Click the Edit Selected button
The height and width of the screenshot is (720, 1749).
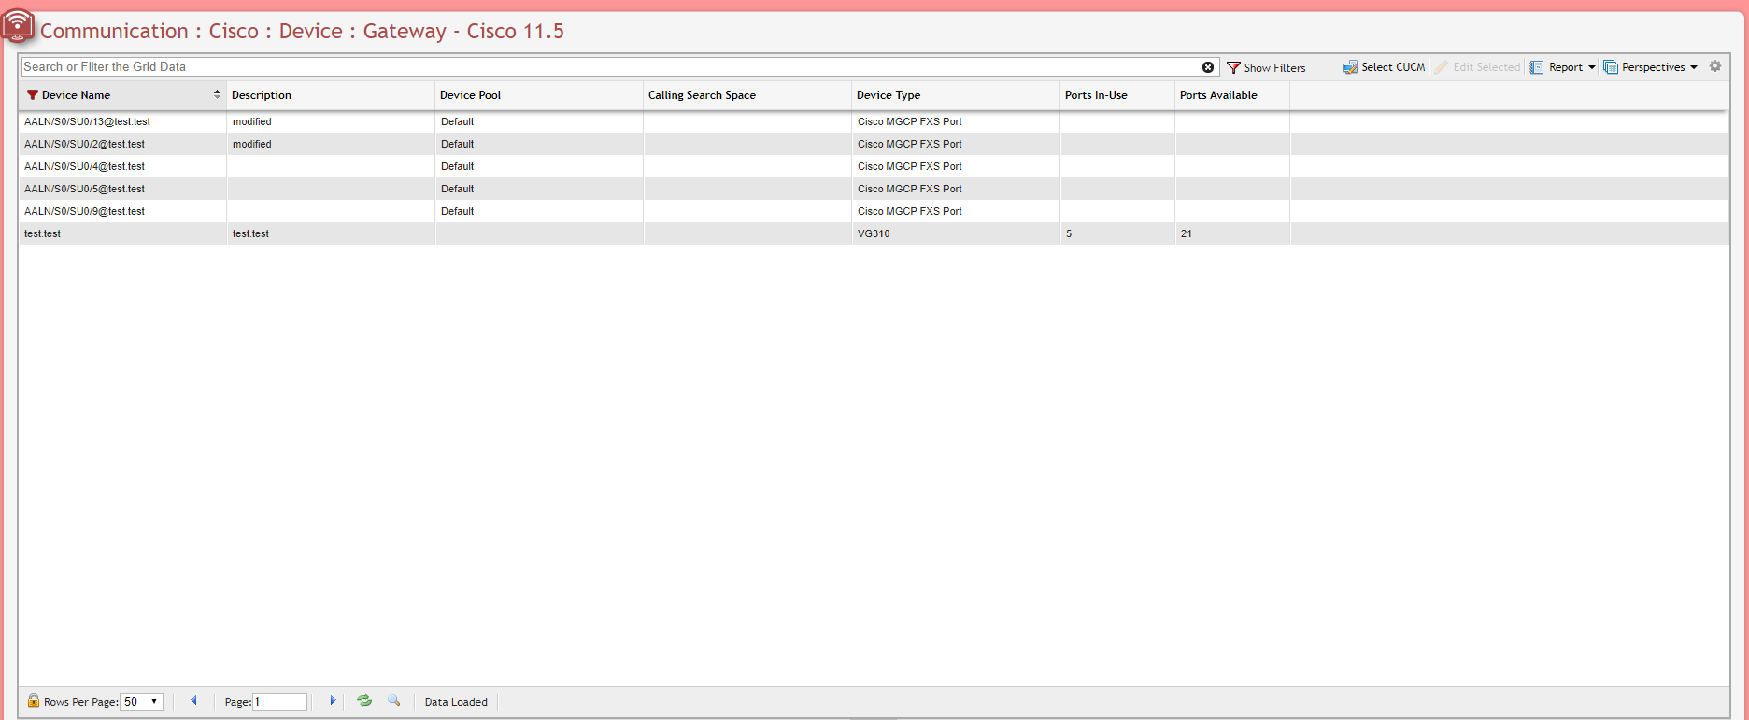[1478, 67]
